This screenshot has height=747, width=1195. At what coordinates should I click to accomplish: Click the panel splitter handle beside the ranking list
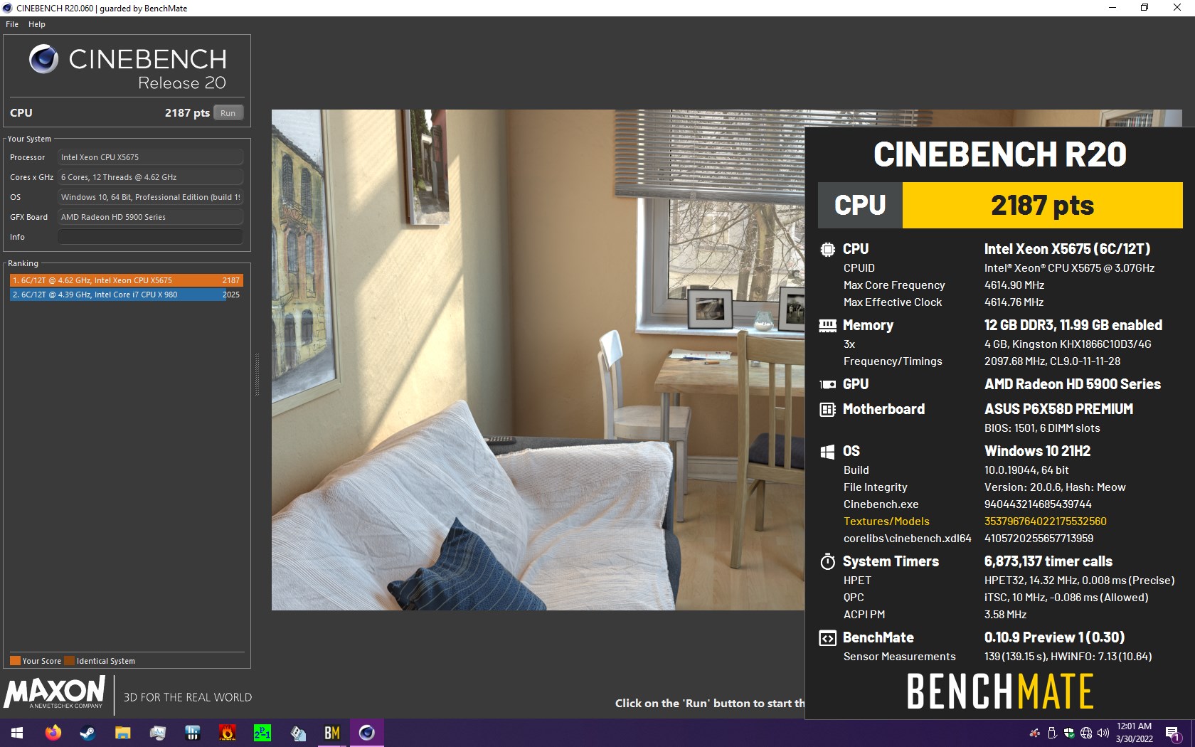tap(257, 374)
